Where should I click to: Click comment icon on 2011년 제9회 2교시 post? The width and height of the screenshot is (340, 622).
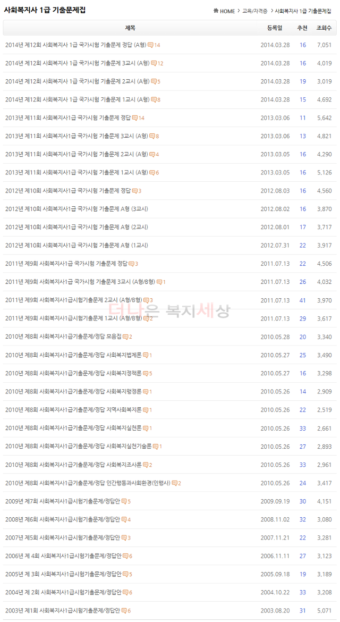(x=146, y=301)
